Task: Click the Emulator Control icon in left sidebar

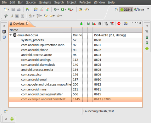Action: tap(4, 32)
